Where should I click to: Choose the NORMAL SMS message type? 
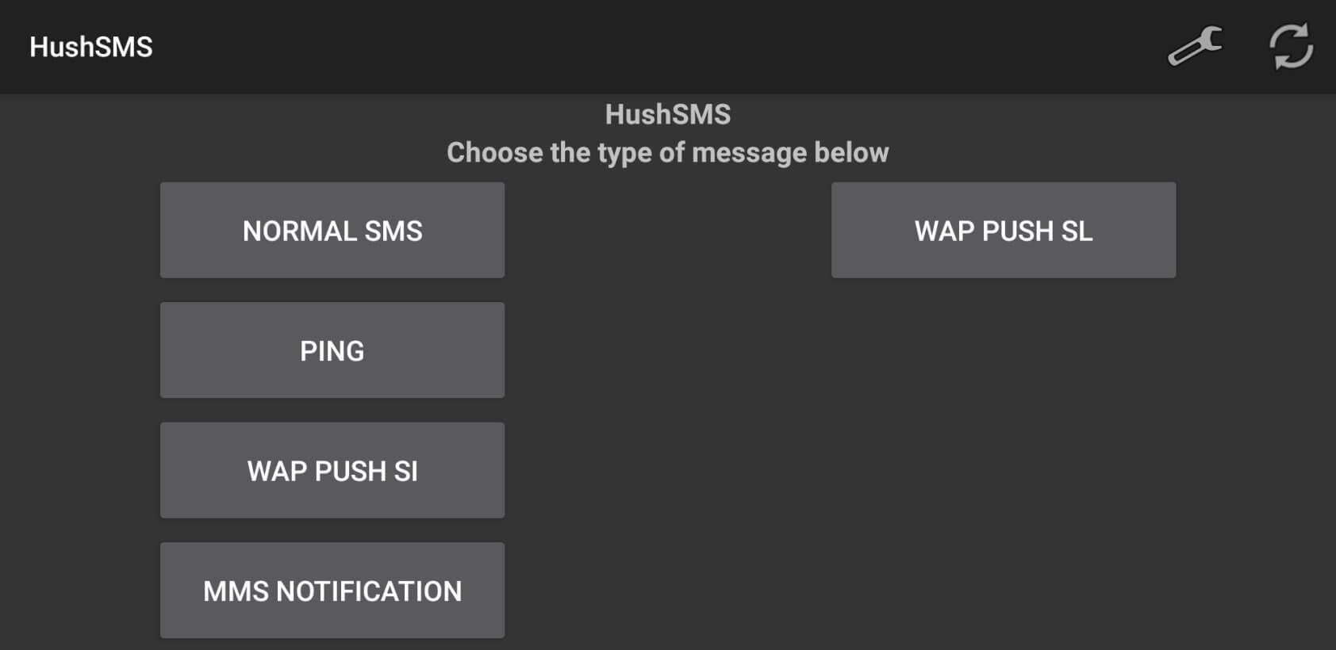pos(332,230)
